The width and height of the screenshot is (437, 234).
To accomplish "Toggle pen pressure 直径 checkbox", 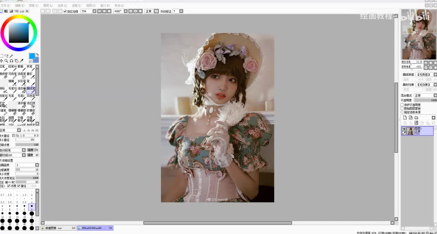I will [18, 186].
